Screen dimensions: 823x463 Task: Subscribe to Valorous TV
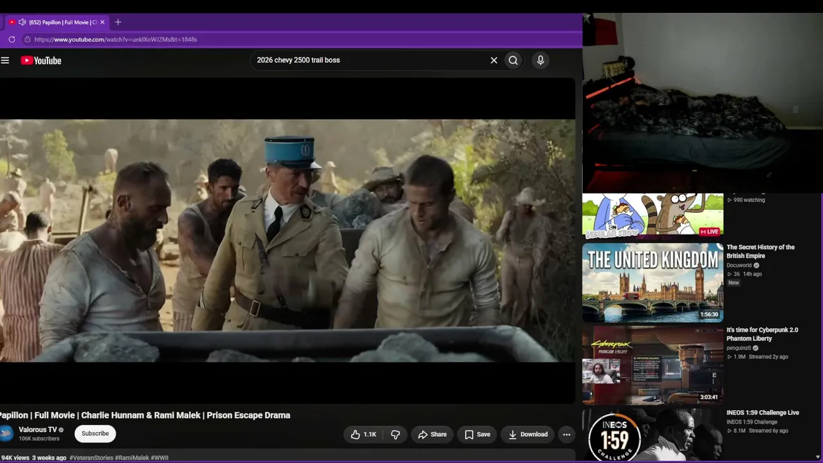pyautogui.click(x=95, y=433)
